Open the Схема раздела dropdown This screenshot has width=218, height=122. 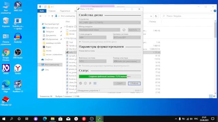click(x=93, y=37)
